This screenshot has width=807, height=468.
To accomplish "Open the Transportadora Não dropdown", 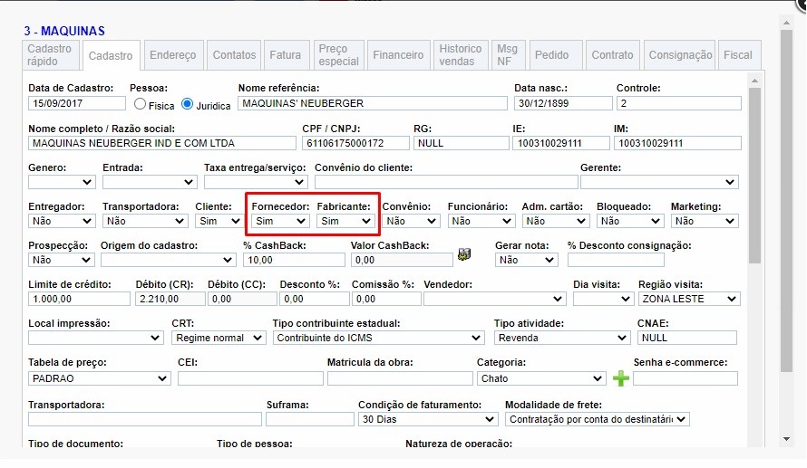I will (x=144, y=221).
